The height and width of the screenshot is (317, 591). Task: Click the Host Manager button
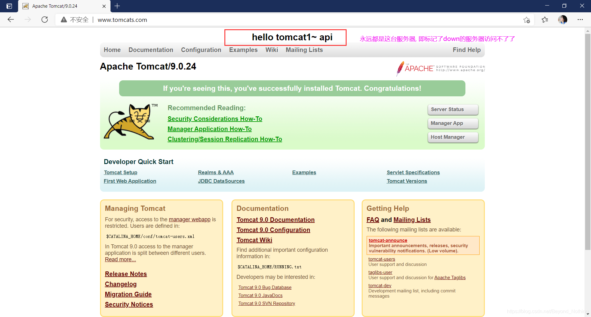coord(453,137)
